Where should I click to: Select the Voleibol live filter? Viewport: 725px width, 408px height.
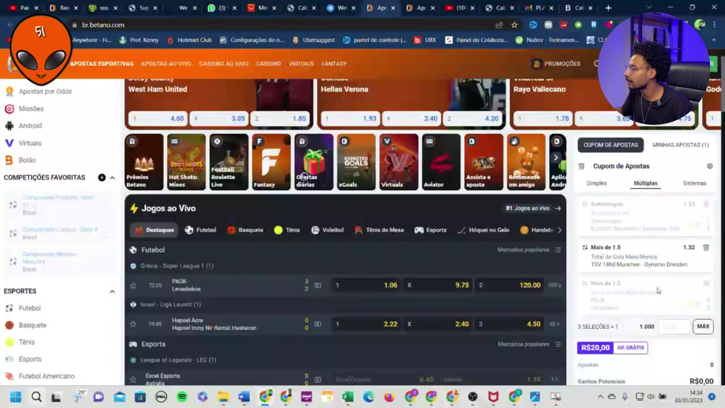pyautogui.click(x=327, y=230)
